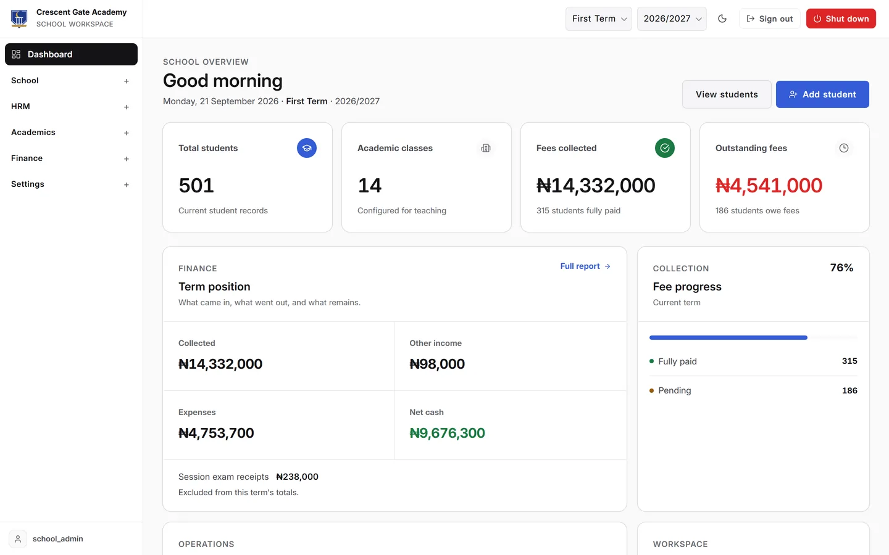
Task: Open the 2026/2027 session dropdown
Action: 672,18
